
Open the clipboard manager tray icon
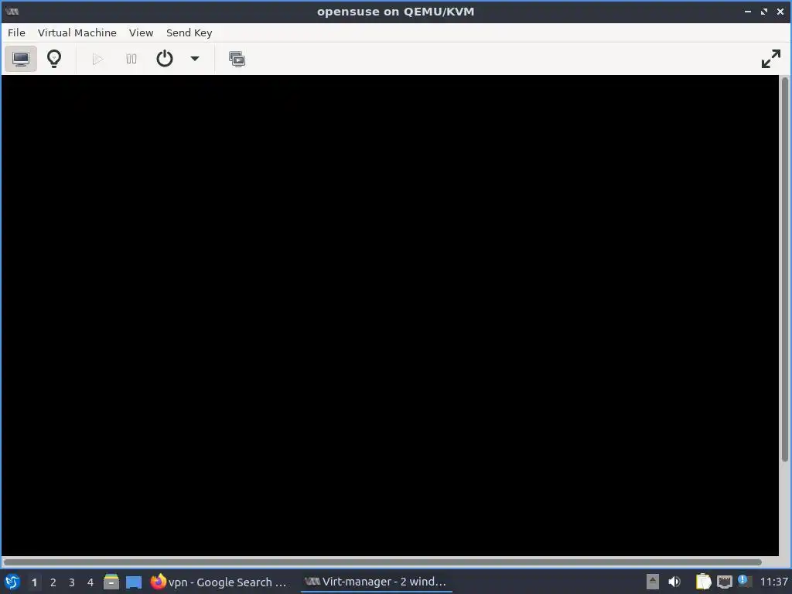(703, 582)
